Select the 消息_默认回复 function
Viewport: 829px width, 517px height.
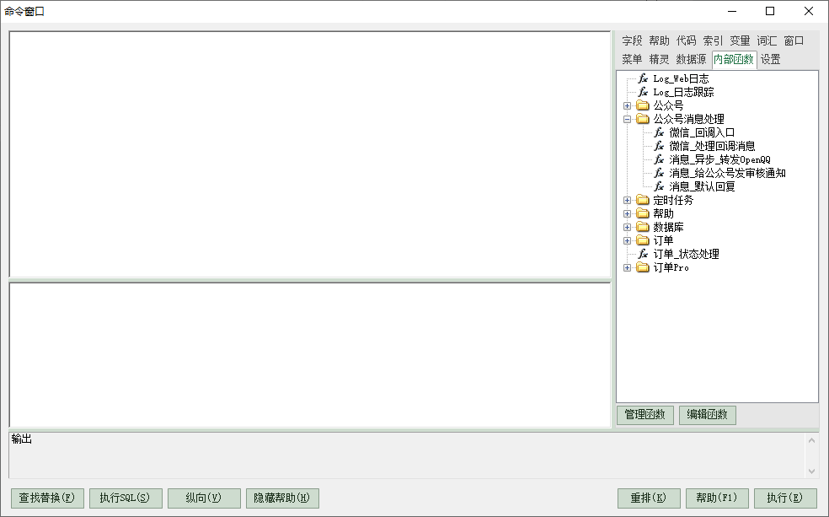[702, 186]
